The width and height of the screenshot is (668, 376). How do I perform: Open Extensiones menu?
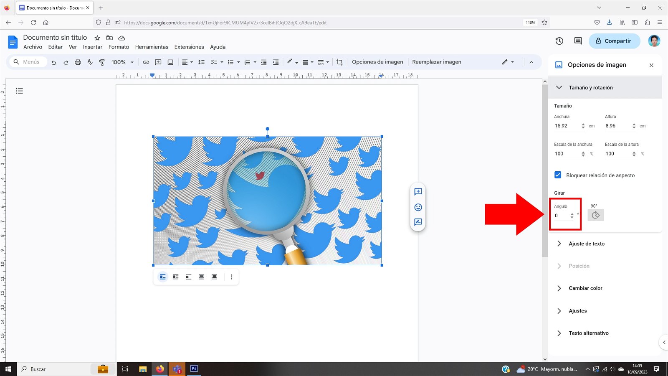(x=189, y=47)
